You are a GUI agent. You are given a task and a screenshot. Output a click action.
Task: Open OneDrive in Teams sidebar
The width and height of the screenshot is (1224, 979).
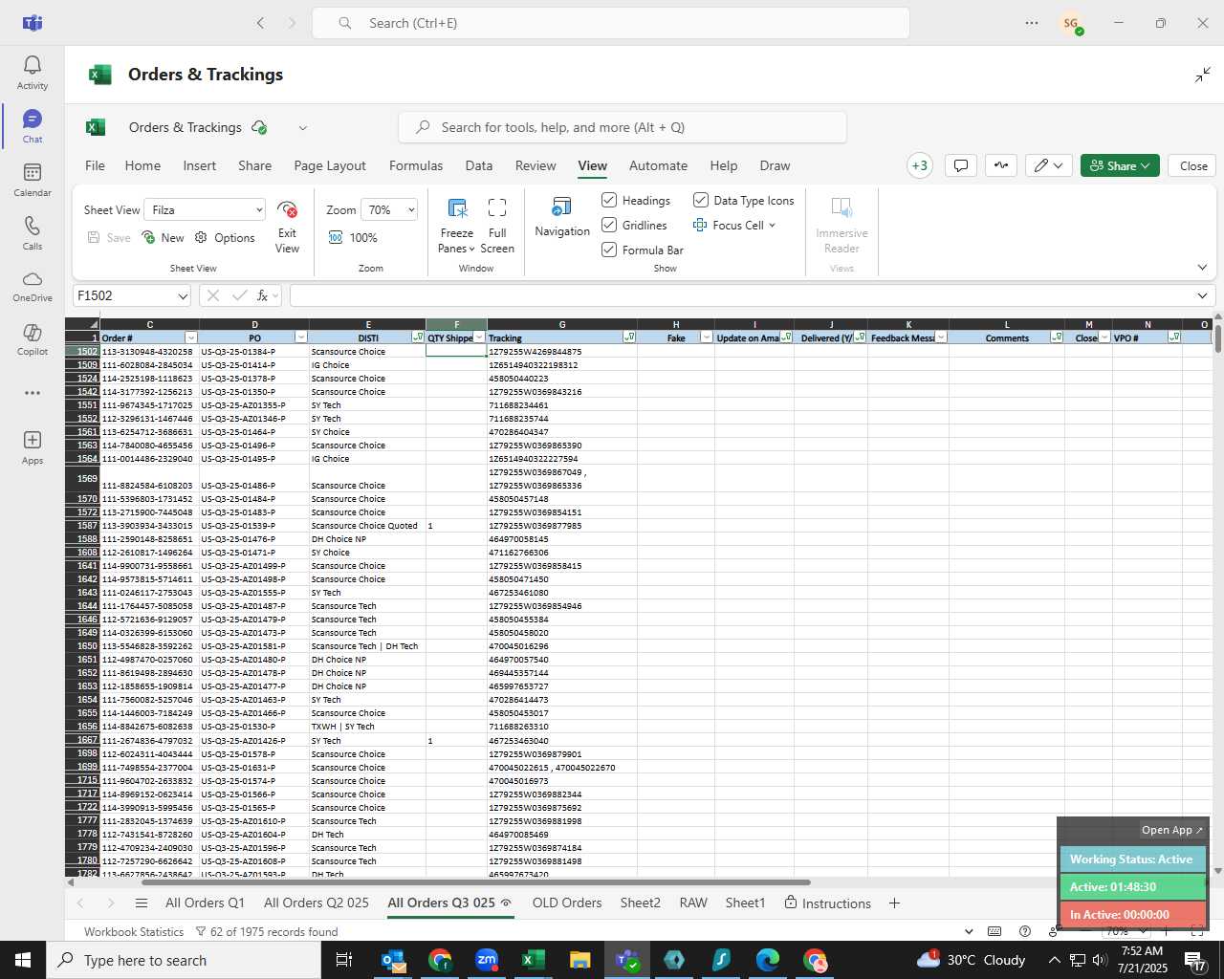(32, 287)
